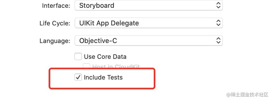Click the Use Core Data label text
Image resolution: width=272 pixels, height=101 pixels.
pos(105,57)
